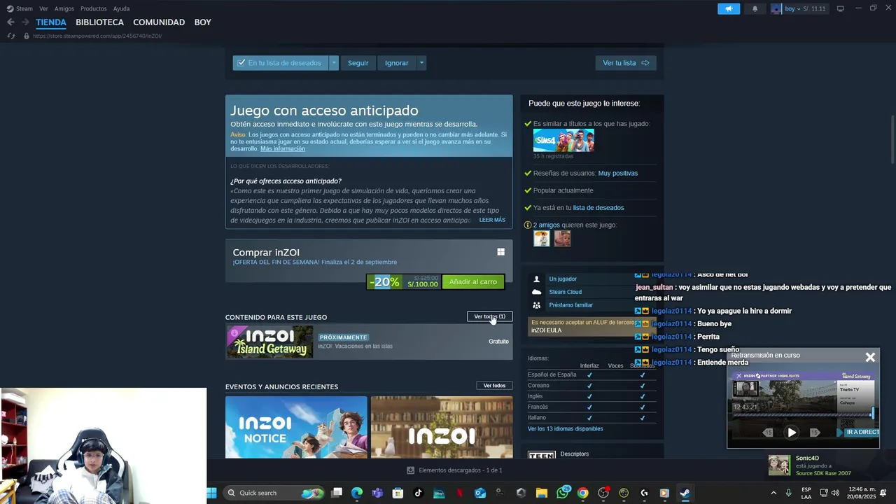896x504 pixels.
Task: Click the broadcast progress bar
Action: click(x=802, y=415)
